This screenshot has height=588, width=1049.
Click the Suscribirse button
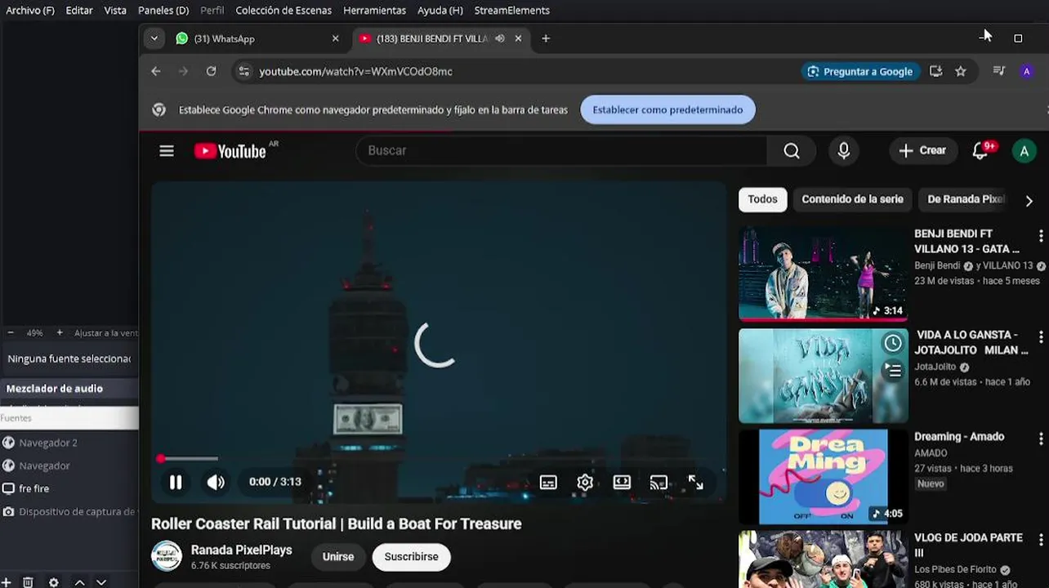(411, 557)
